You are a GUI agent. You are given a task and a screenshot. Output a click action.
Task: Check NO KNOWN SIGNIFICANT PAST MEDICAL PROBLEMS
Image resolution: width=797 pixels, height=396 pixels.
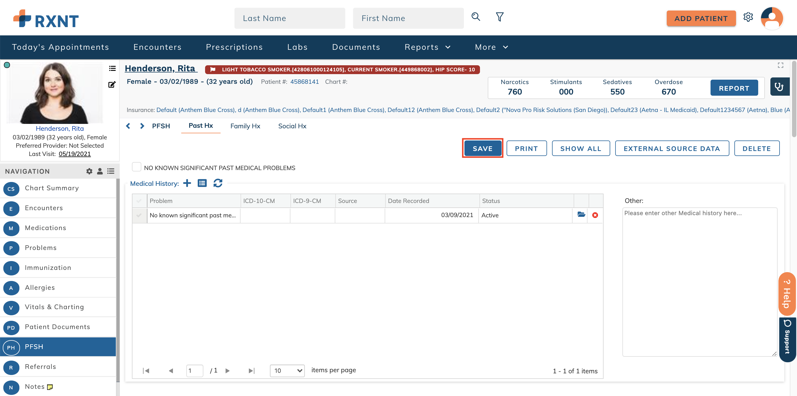[x=136, y=167]
